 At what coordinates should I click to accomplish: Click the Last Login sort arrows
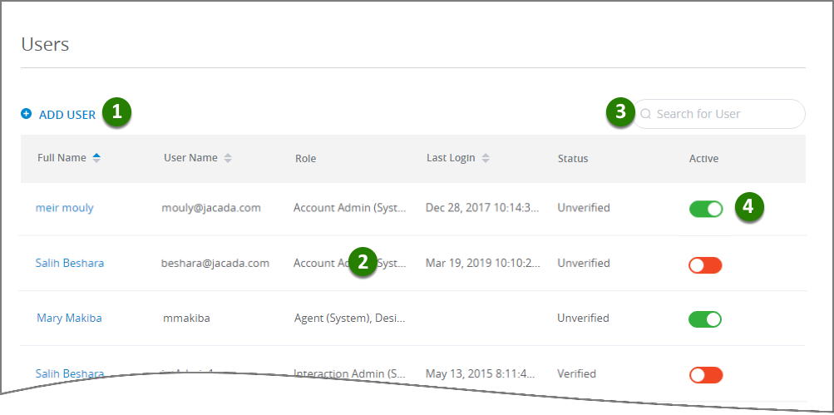[486, 158]
